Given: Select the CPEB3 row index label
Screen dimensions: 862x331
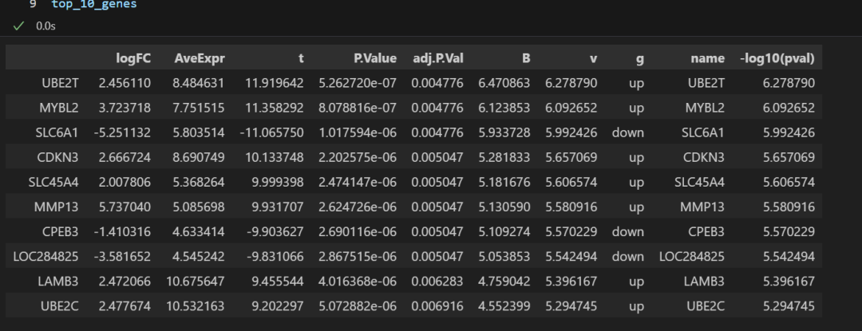Looking at the screenshot, I should [61, 231].
